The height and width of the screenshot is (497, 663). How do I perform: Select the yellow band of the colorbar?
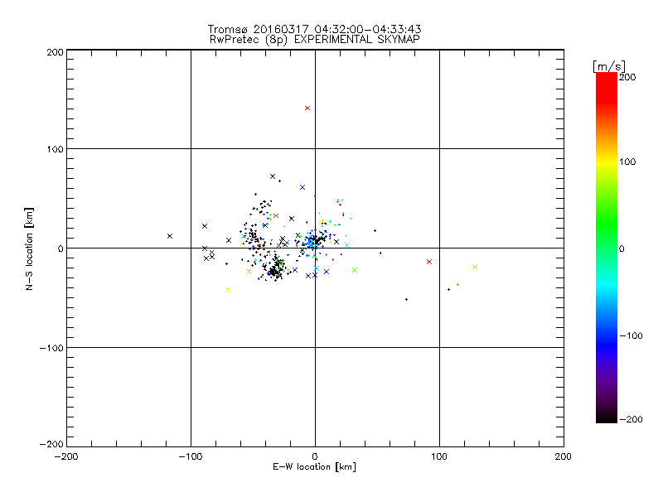[x=607, y=162]
